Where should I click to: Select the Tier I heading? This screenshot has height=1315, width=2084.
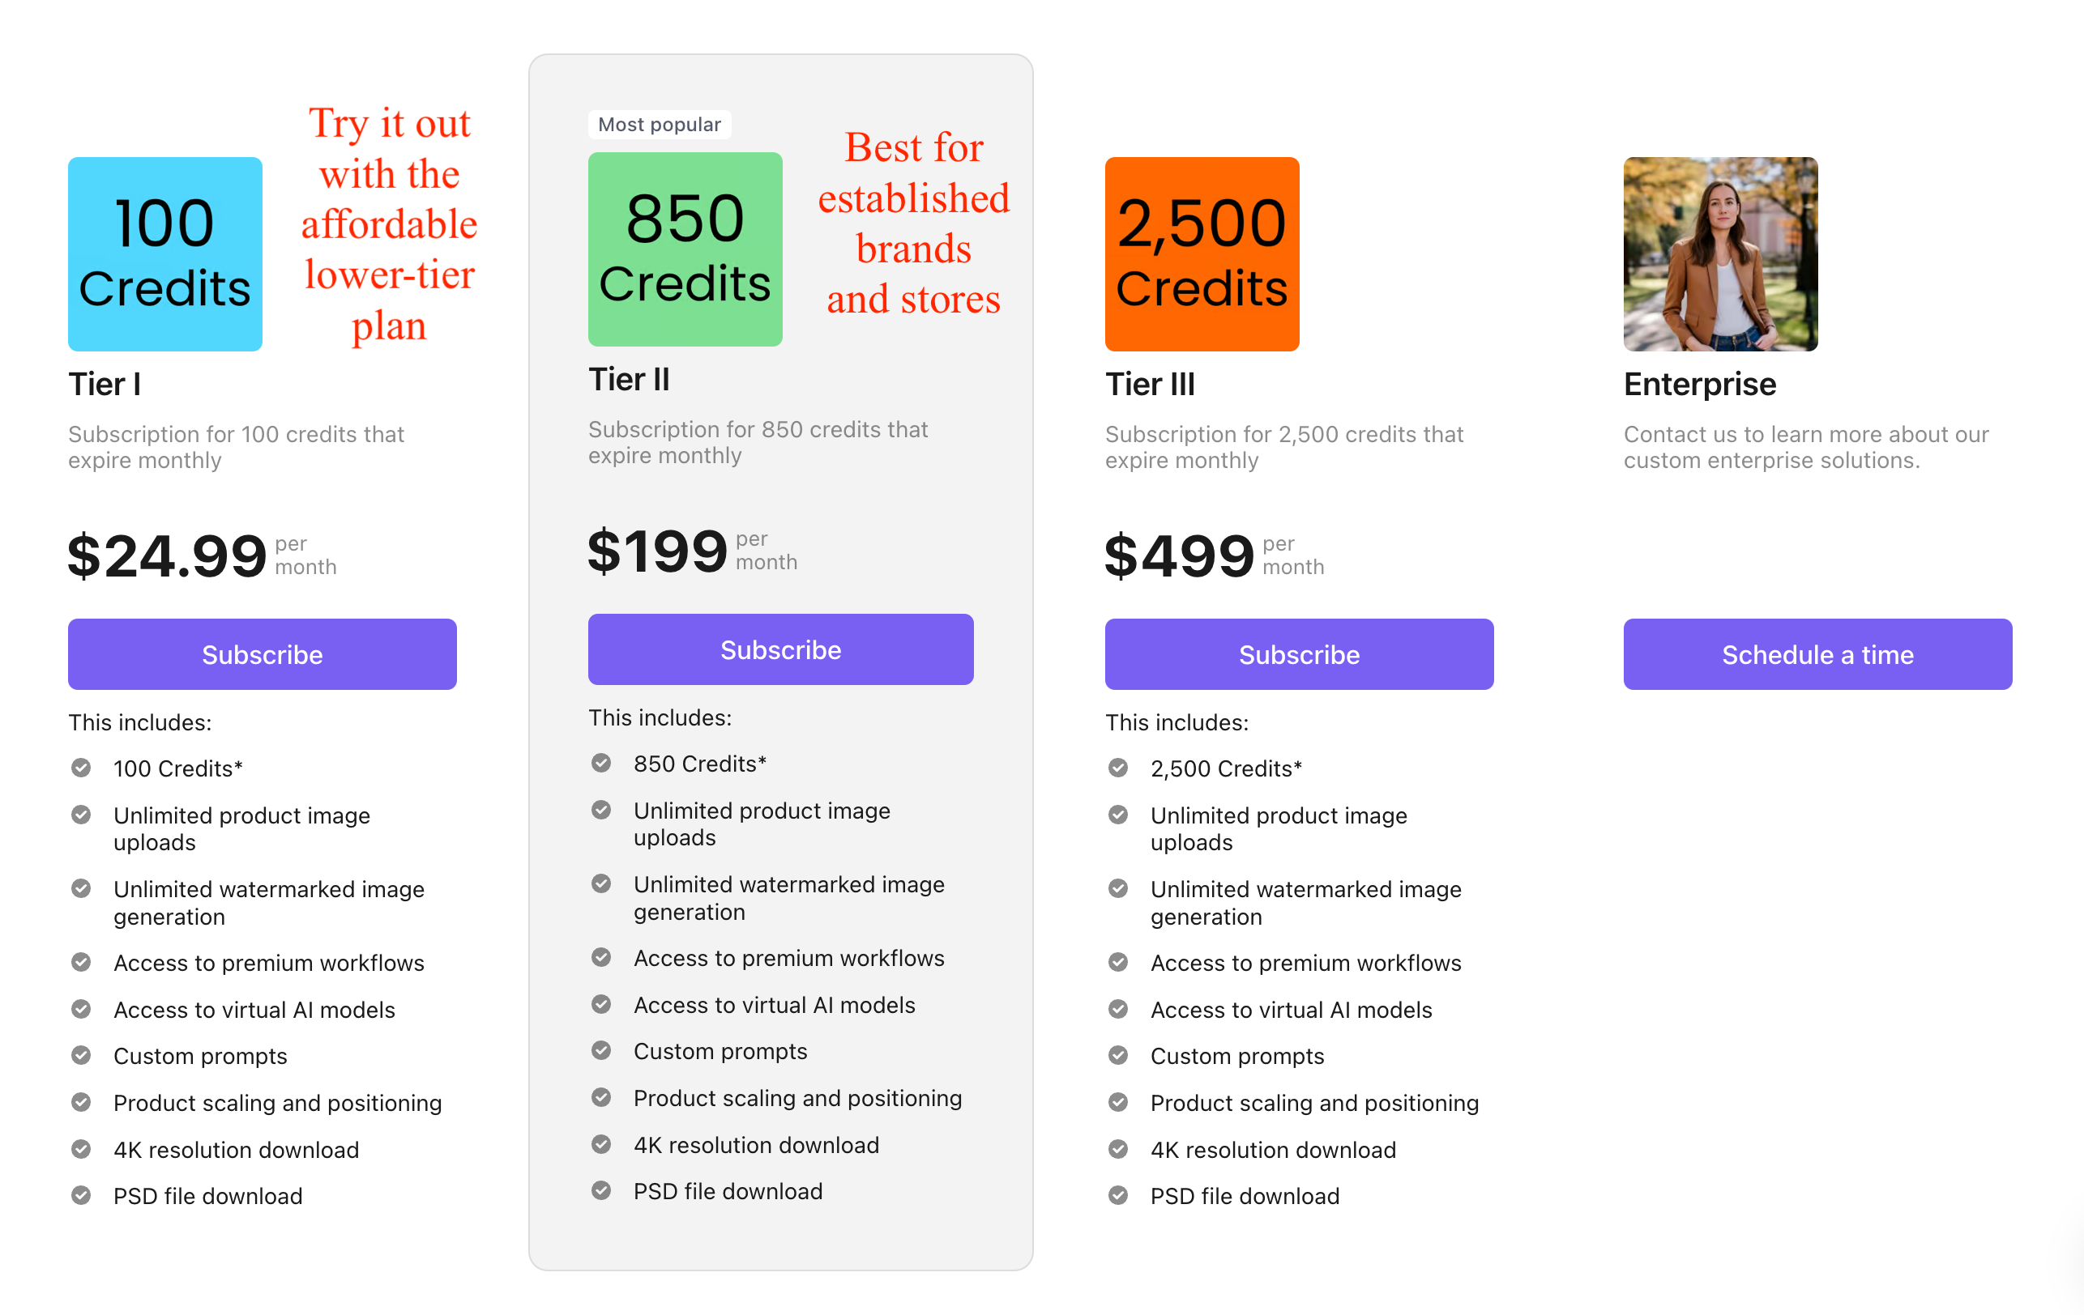[105, 383]
